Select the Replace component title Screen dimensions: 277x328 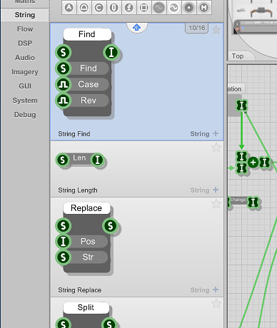tap(86, 208)
